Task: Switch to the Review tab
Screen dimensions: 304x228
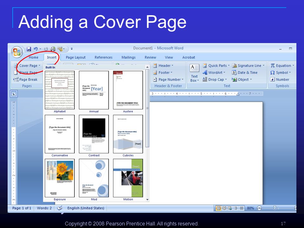Action: (150, 57)
